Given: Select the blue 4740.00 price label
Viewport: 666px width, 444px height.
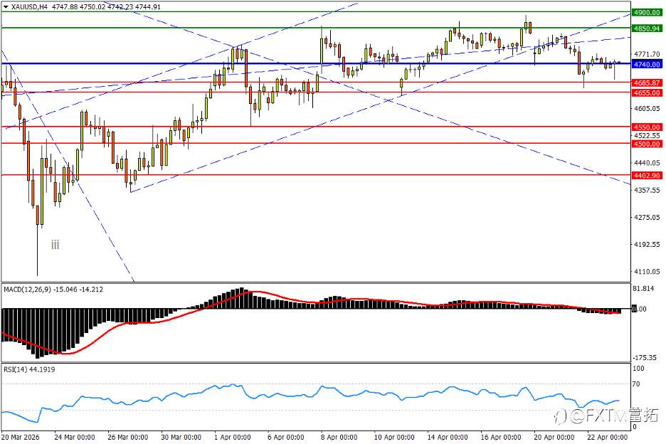Looking at the screenshot, I should [x=647, y=64].
